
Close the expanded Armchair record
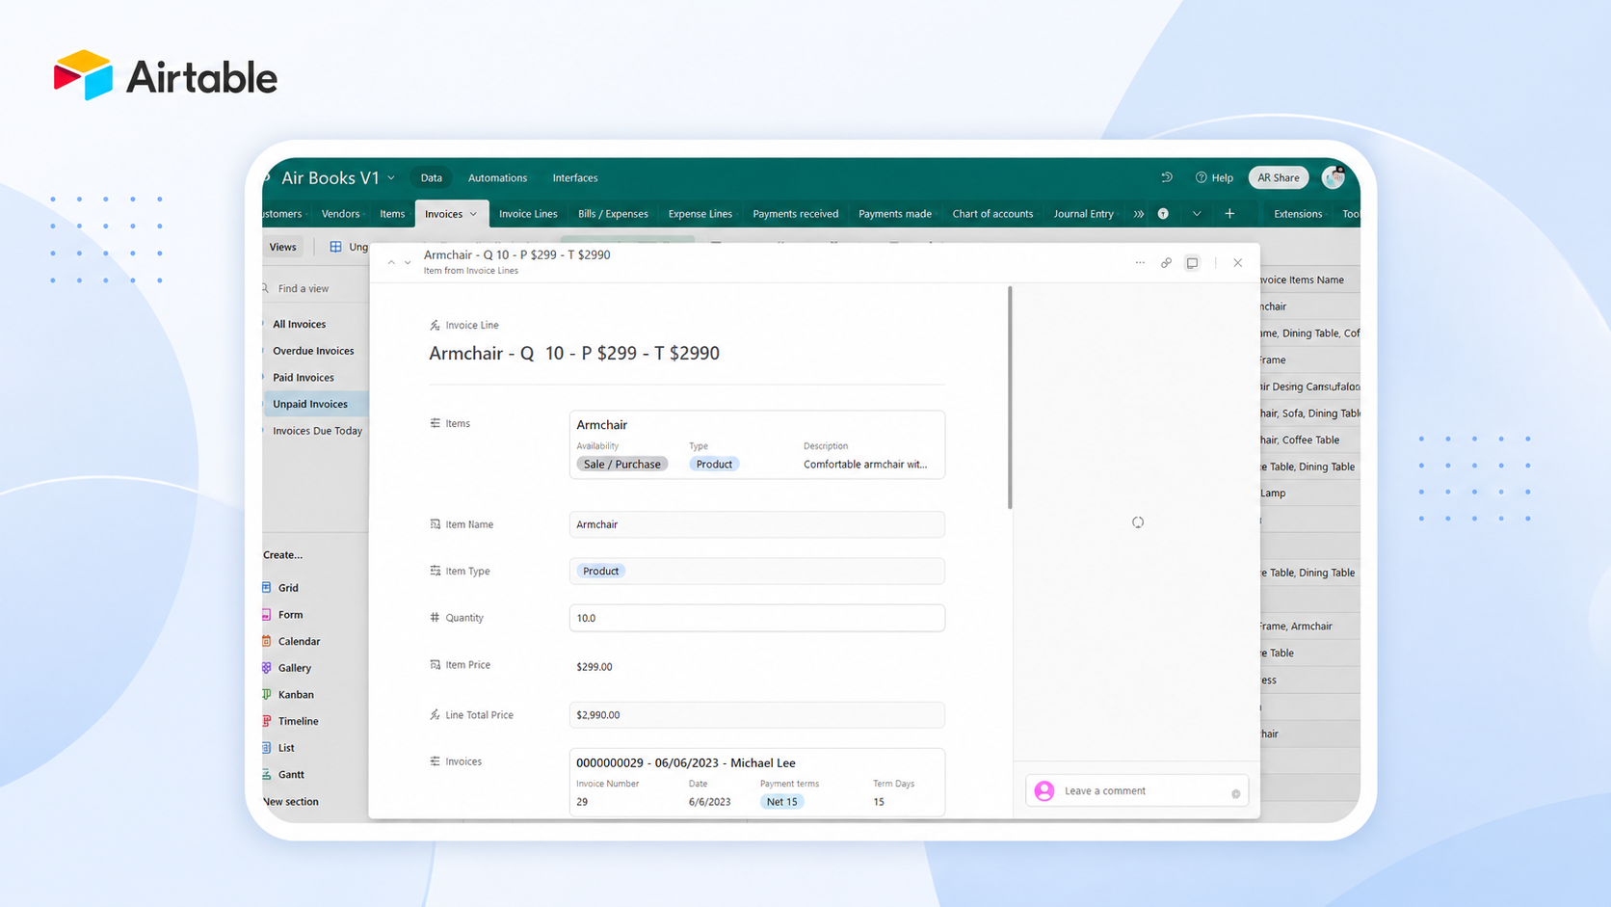tap(1238, 262)
